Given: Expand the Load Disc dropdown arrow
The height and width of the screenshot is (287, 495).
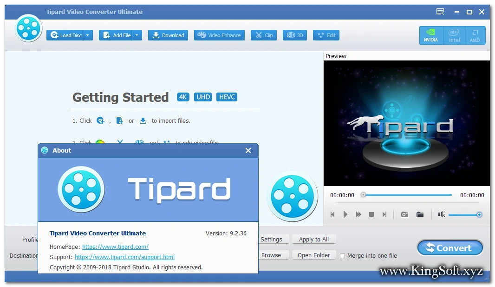Looking at the screenshot, I should click(x=88, y=35).
